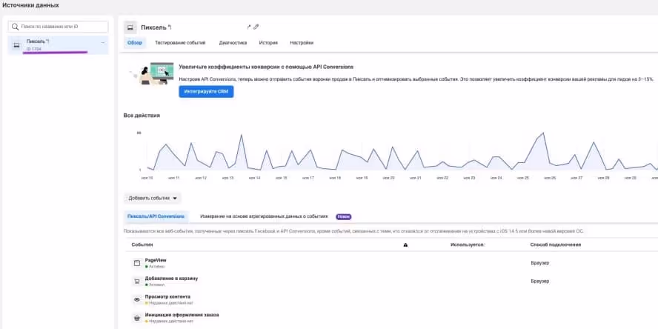
Task: Click the more options dash on the sidebar Пиксель item
Action: pyautogui.click(x=103, y=42)
